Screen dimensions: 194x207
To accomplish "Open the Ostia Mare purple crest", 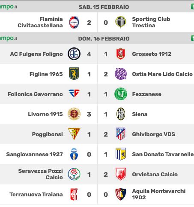I will 121,74.
